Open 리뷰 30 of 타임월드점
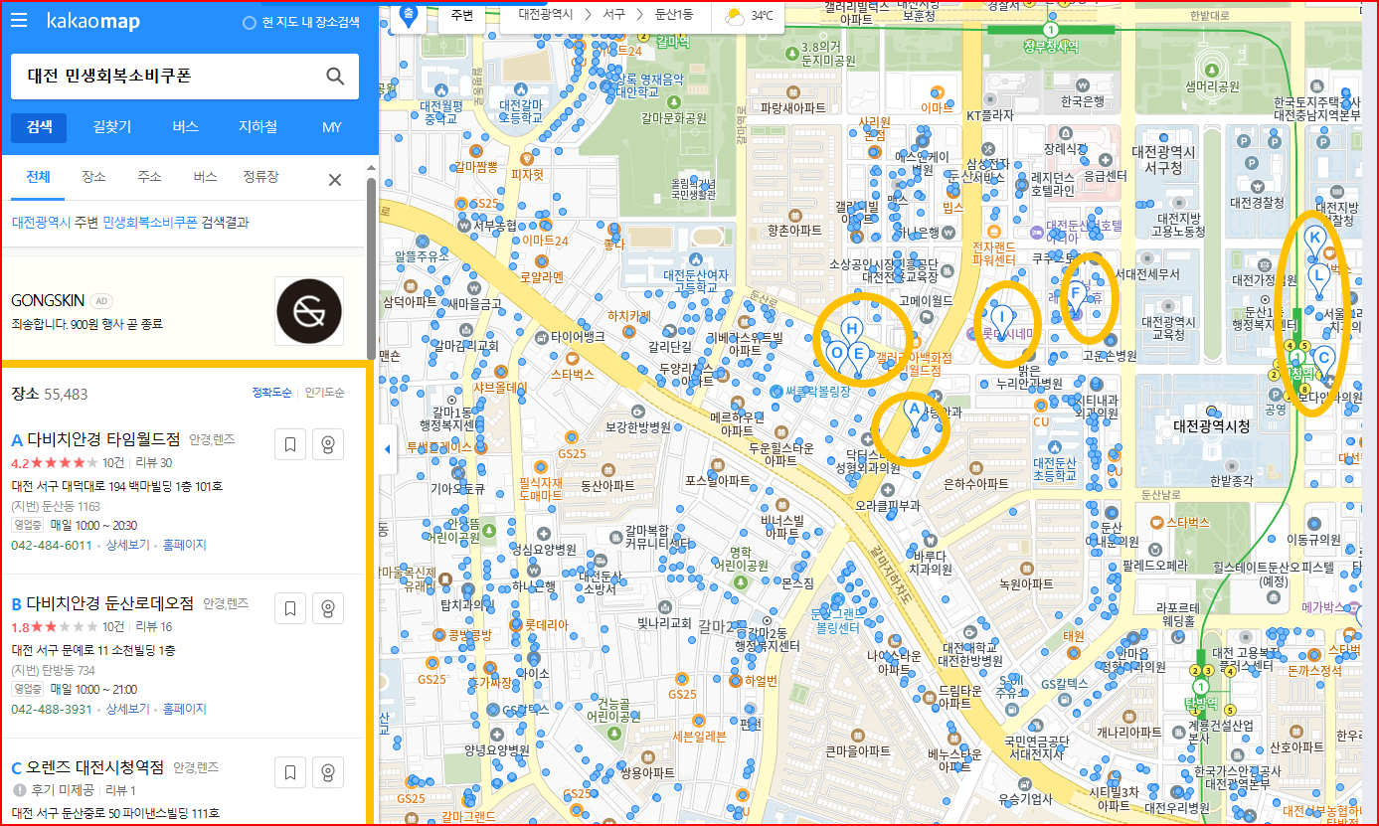This screenshot has height=826, width=1379. pos(154,462)
